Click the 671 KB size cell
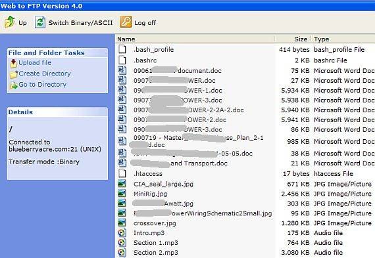Viewport: 375px width, 258px height. pyautogui.click(x=298, y=184)
